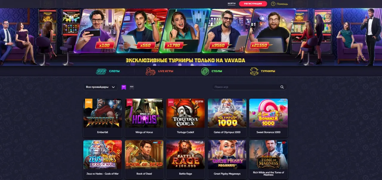Viewport: 382px width, 180px height.
Task: Click the Live игры cards icon
Action: pos(150,71)
